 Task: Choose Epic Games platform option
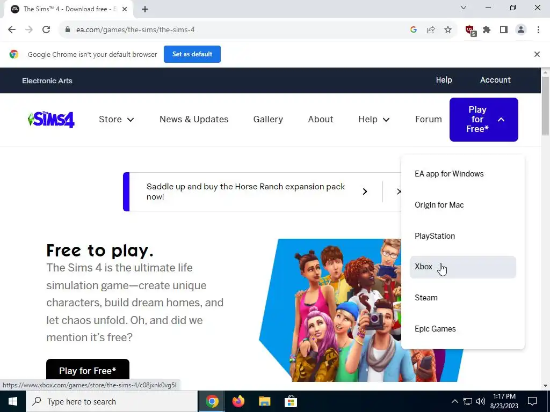(463, 329)
